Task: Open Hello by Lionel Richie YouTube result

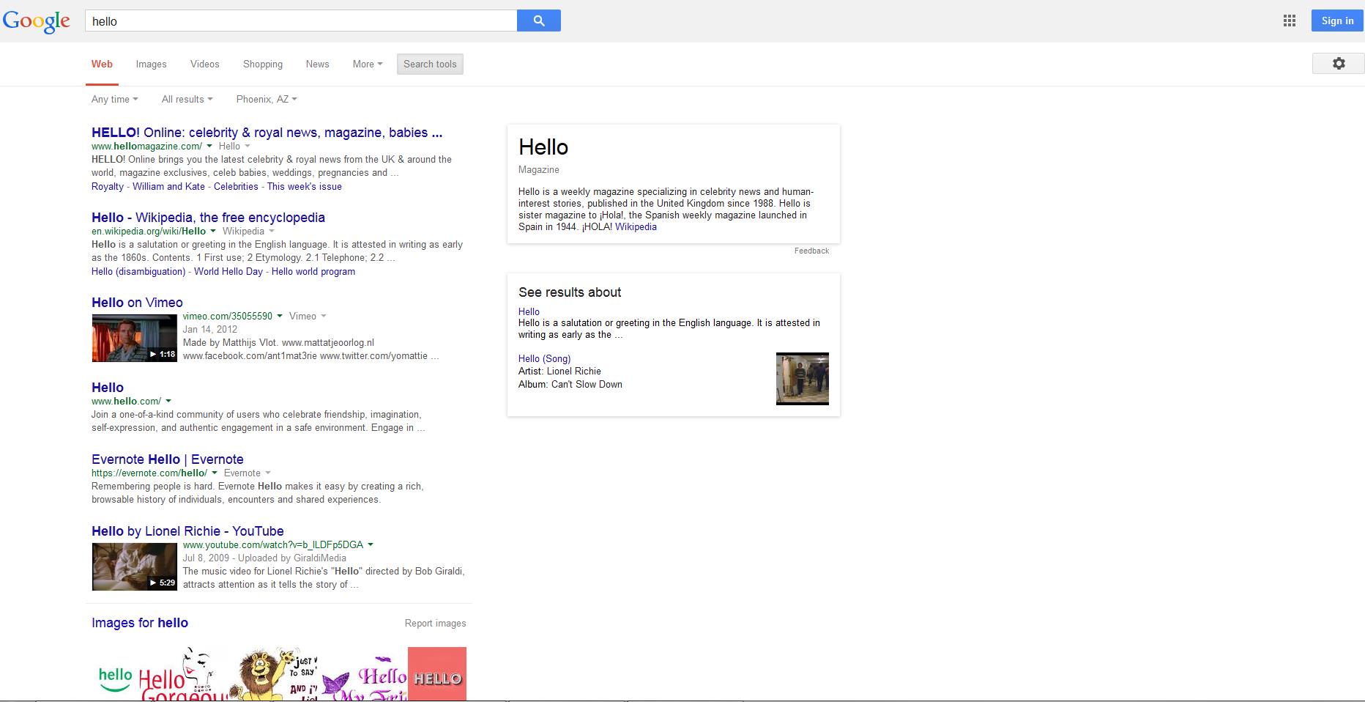Action: (187, 531)
